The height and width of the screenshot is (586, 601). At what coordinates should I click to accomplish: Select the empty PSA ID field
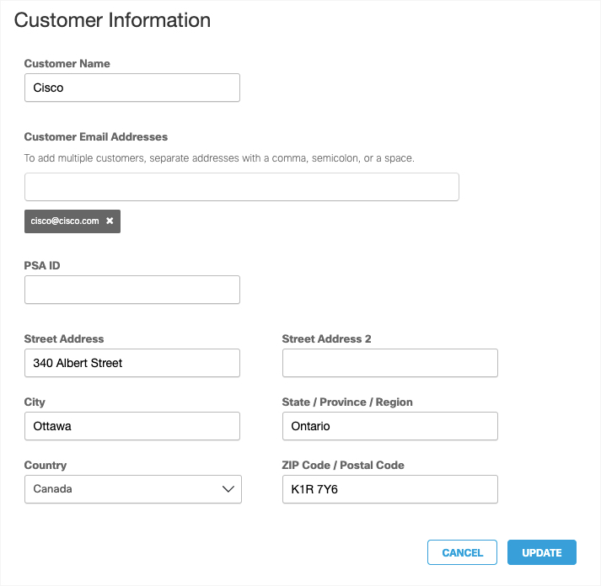[132, 290]
